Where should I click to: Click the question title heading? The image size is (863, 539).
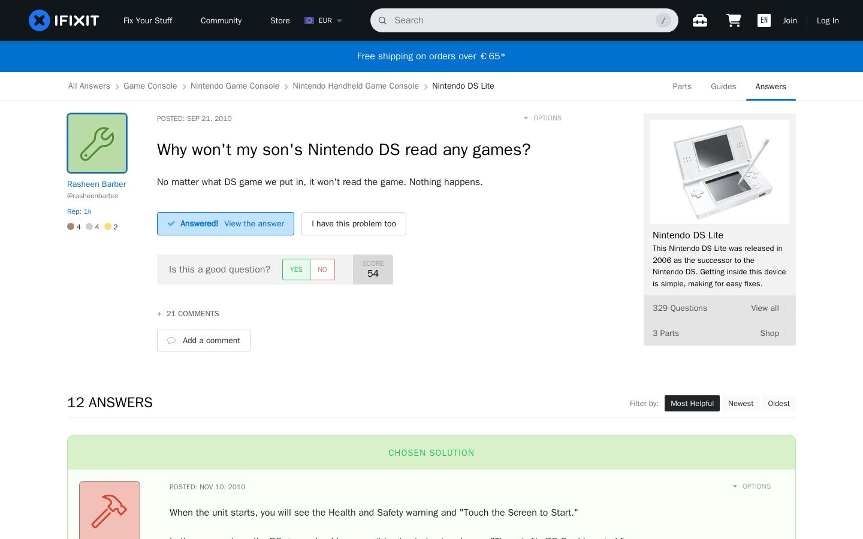(x=344, y=150)
